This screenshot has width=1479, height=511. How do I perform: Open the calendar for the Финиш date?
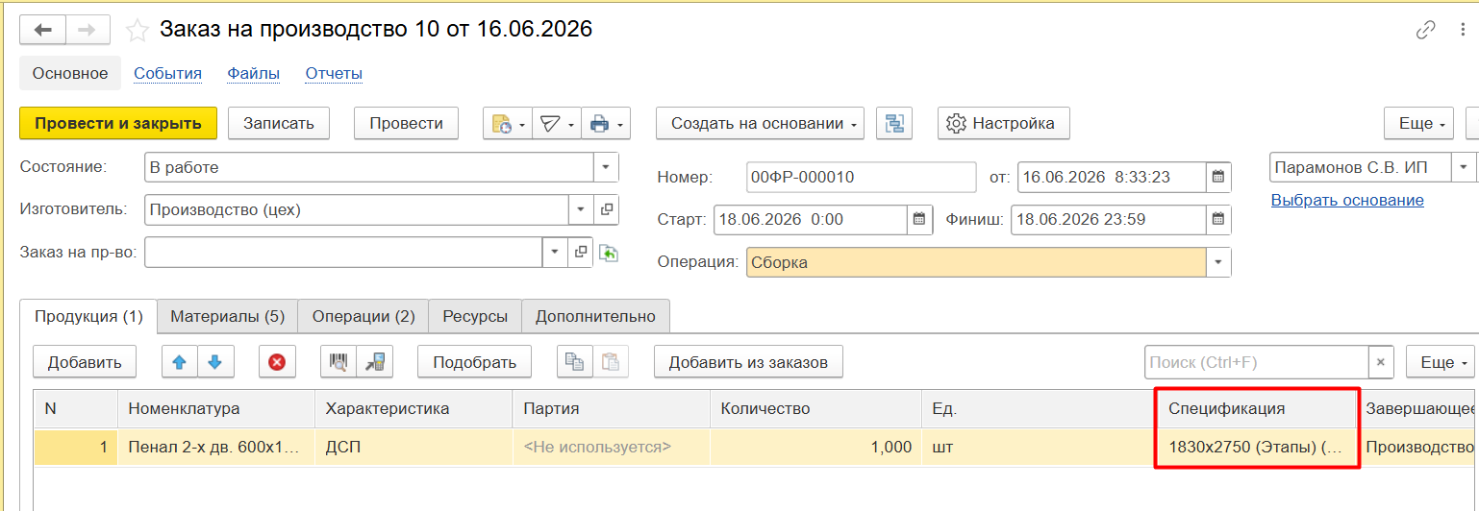click(1218, 219)
